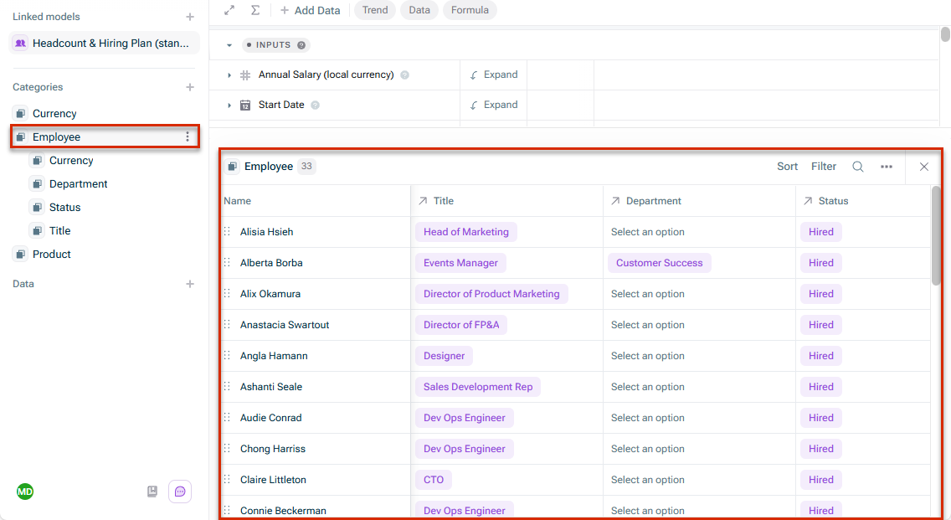Click the Add Data button
The height and width of the screenshot is (520, 951).
pyautogui.click(x=310, y=10)
